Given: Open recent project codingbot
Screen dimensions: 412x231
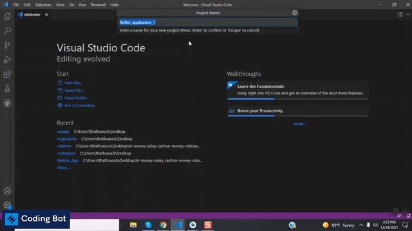Looking at the screenshot, I should [66, 153].
